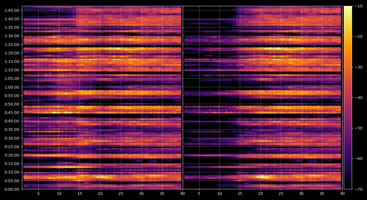Click x-axis tick 20 of the left heatmap

click(x=100, y=194)
